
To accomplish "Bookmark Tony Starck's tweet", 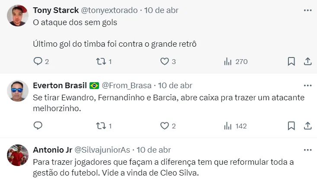I will click(x=291, y=61).
